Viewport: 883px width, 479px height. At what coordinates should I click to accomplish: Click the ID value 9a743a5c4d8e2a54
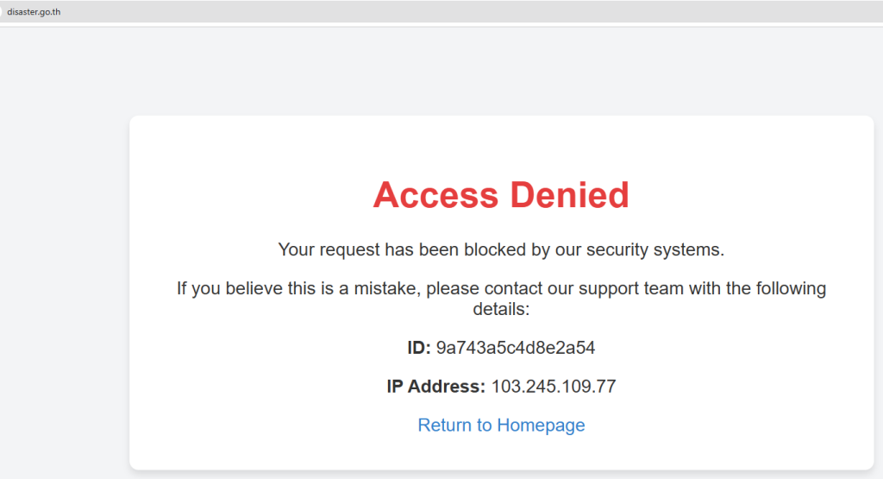point(516,348)
